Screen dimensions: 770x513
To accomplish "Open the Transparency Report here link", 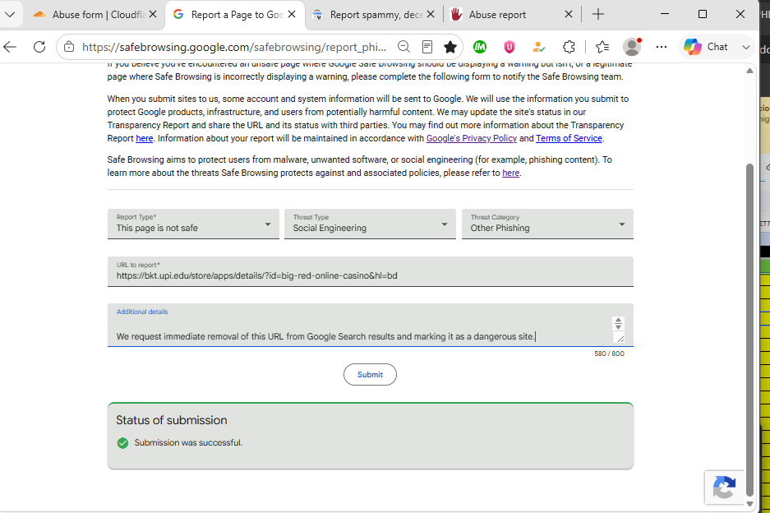I will (145, 139).
